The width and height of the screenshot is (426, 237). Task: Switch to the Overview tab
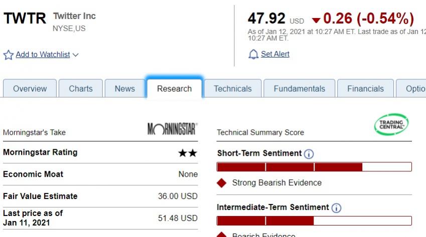pyautogui.click(x=30, y=89)
